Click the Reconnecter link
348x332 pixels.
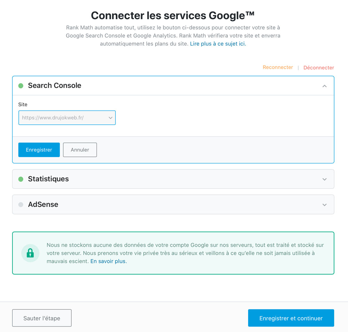(278, 67)
